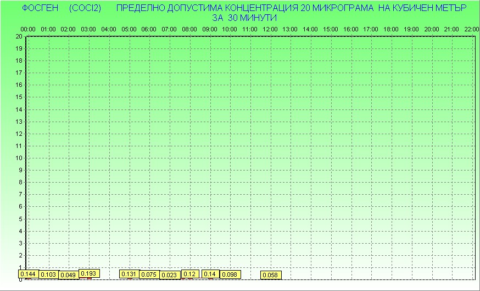The width and height of the screenshot is (480, 291).
Task: Click the 0.144 data value label
Action: pyautogui.click(x=28, y=274)
